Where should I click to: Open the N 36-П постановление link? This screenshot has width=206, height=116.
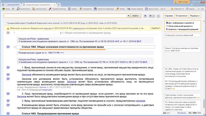(138, 42)
